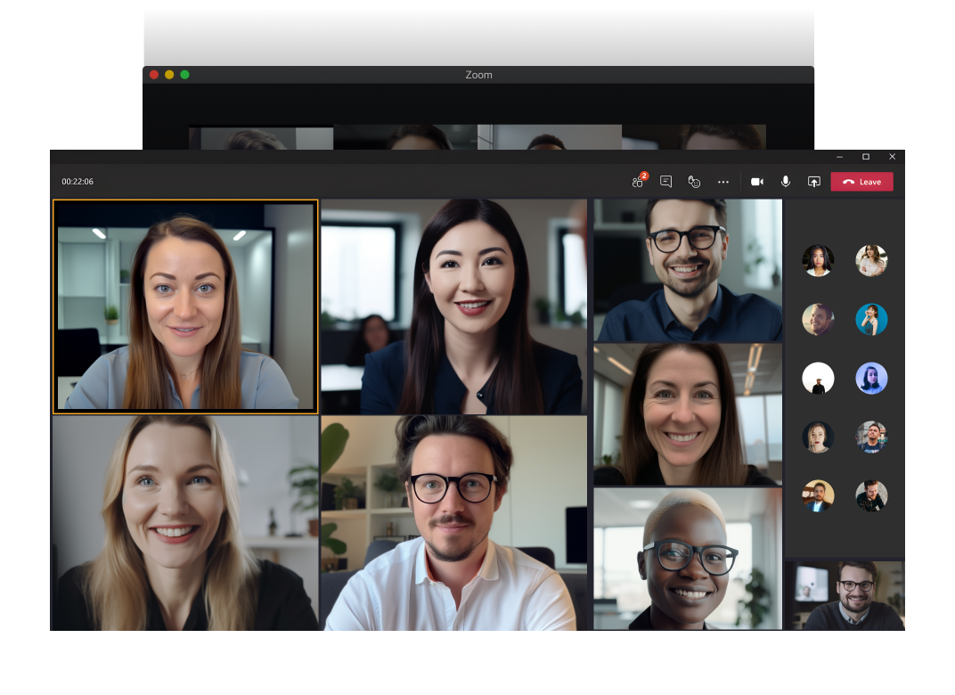Click avatar of man in cap with crossed arms
Image resolution: width=955 pixels, height=695 pixels.
click(x=871, y=437)
